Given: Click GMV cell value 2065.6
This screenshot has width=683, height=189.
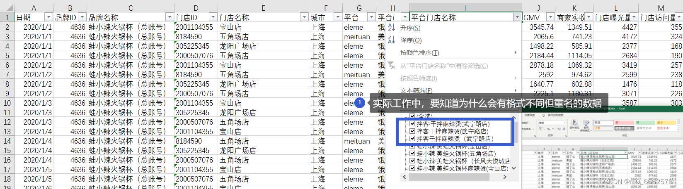Looking at the screenshot, I should tap(538, 37).
